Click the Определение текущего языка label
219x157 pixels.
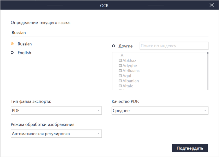41,23
